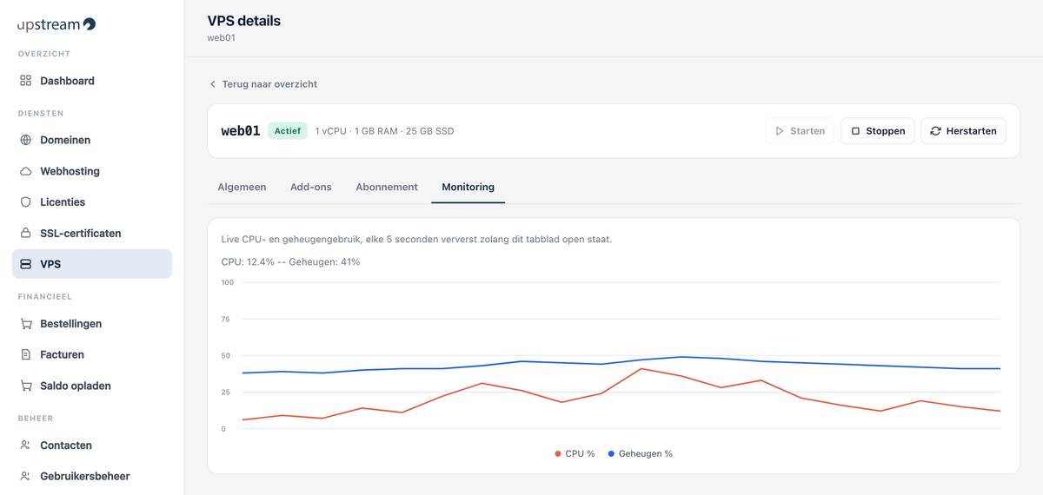Click the CPU: 12.4% -- Geheugen: 41% readout
This screenshot has width=1043, height=495.
coord(290,261)
